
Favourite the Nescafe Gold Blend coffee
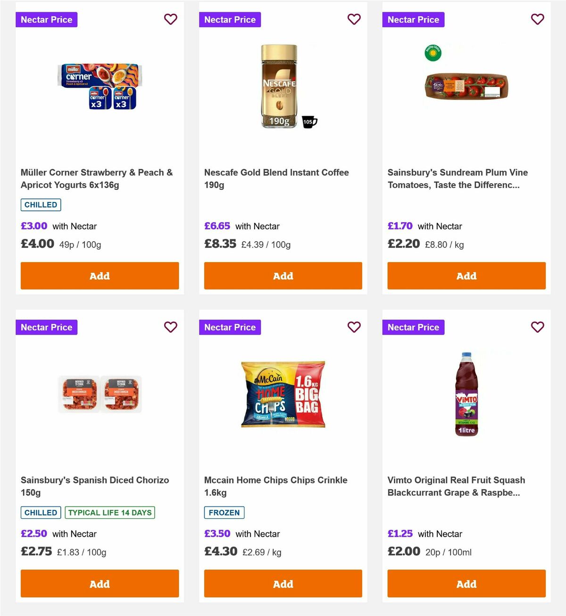354,19
